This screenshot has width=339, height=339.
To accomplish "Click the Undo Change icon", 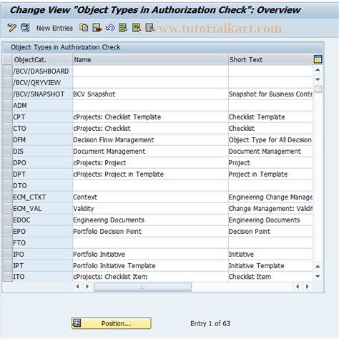I will point(110,28).
